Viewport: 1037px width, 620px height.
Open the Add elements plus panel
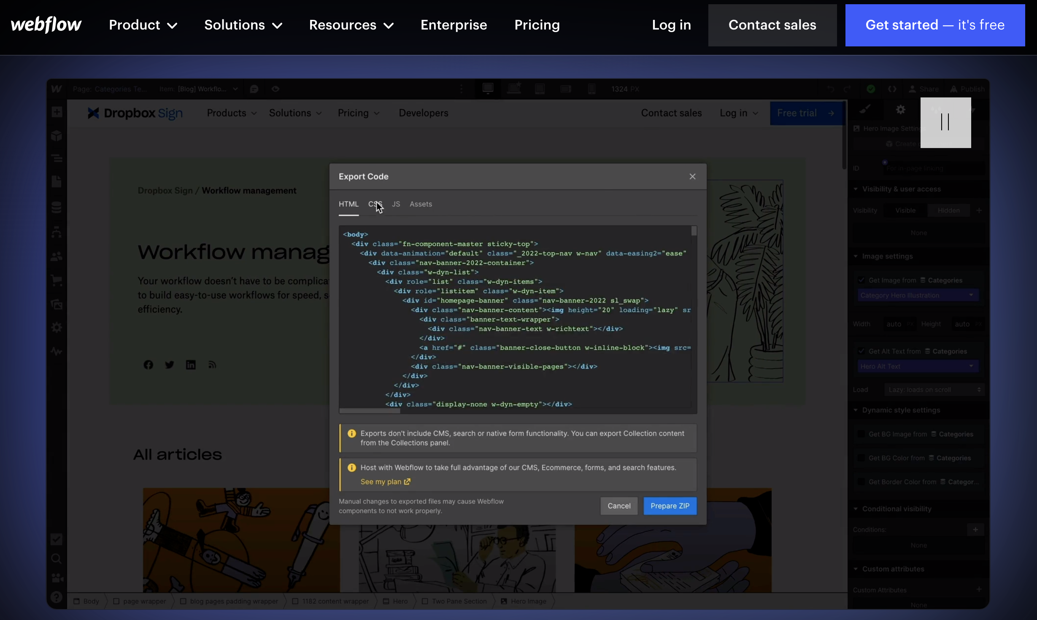click(x=57, y=112)
